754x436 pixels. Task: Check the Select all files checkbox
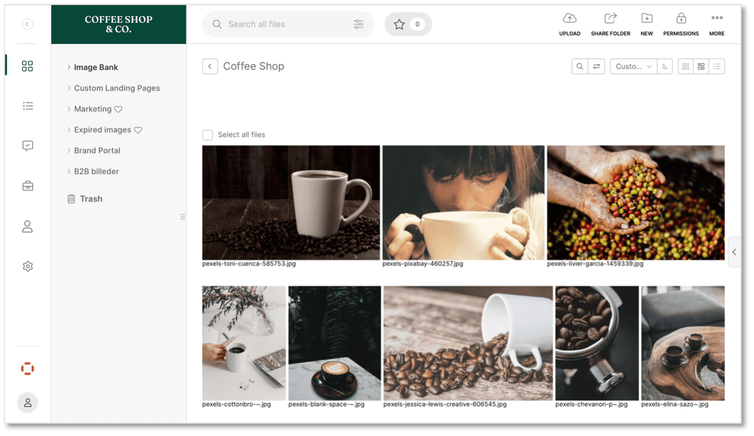tap(207, 135)
